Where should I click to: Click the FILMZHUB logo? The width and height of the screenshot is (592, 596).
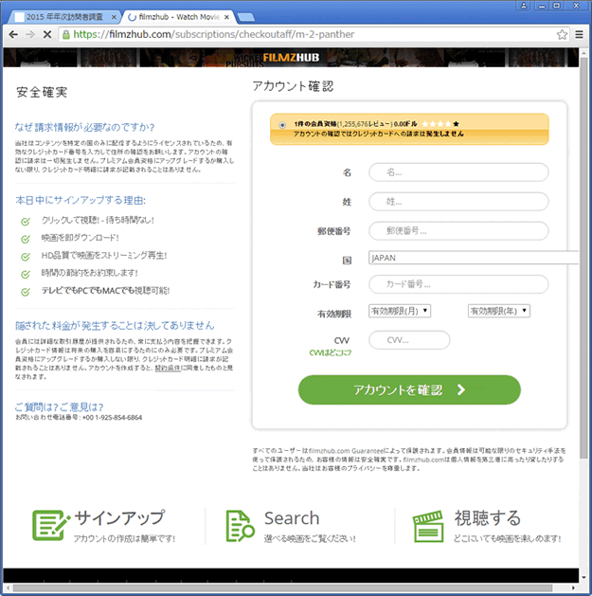coord(291,58)
